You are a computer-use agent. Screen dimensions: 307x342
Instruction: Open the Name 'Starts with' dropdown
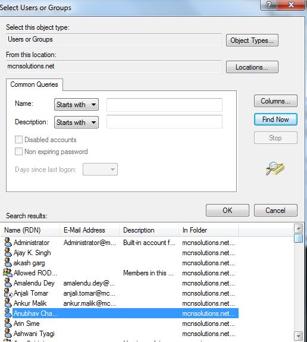click(76, 105)
